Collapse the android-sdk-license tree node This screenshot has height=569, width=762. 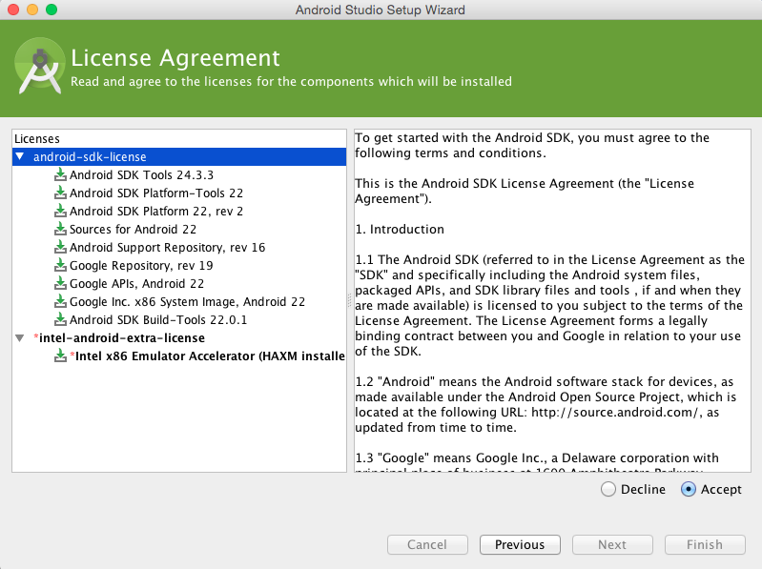tap(20, 156)
